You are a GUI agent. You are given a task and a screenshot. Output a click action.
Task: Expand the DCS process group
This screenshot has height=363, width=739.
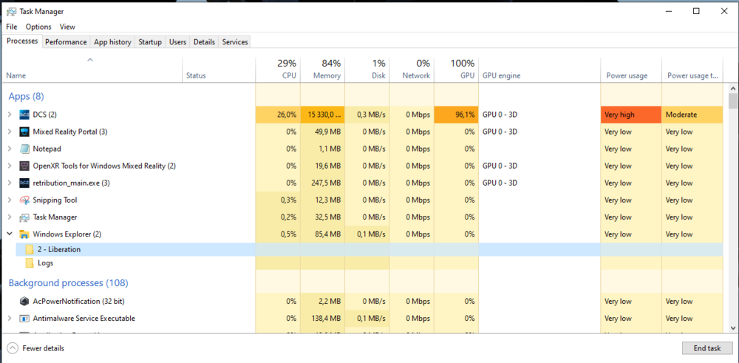coord(10,115)
